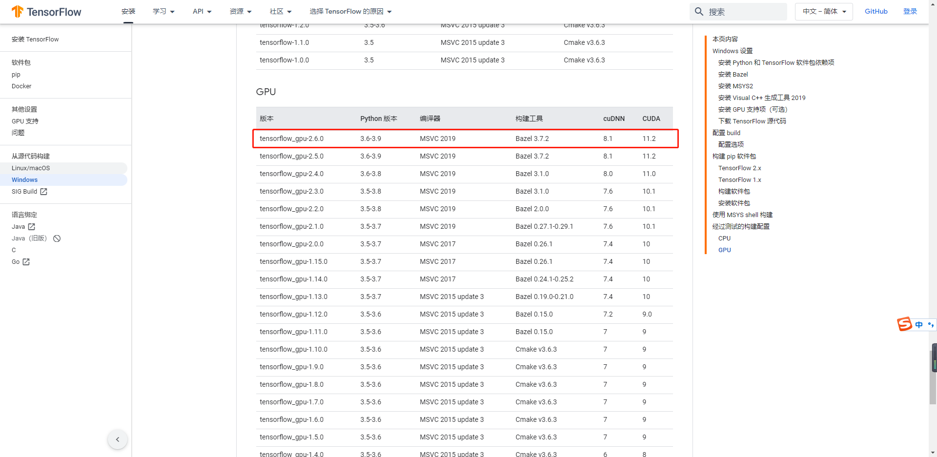Click external link icon next to SIG Build
Viewport: 937px width, 457px height.
43,192
